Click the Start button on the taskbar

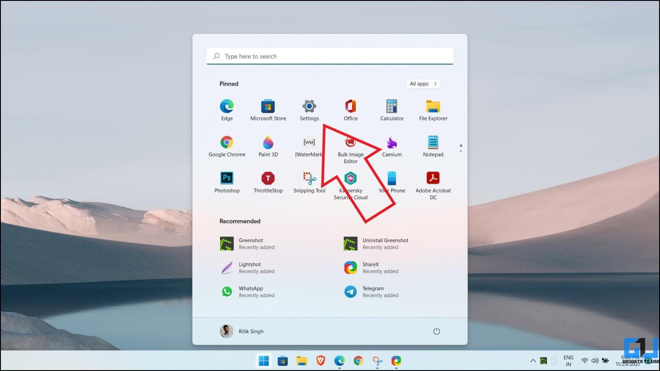tap(264, 361)
